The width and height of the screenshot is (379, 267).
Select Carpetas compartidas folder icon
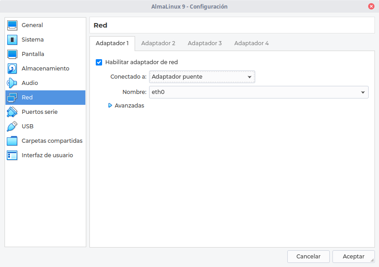[12, 141]
